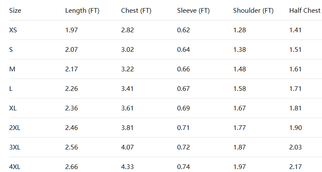Viewport: 322px width, 172px height.
Task: Click the Shoulder (FT) column header
Action: click(253, 11)
